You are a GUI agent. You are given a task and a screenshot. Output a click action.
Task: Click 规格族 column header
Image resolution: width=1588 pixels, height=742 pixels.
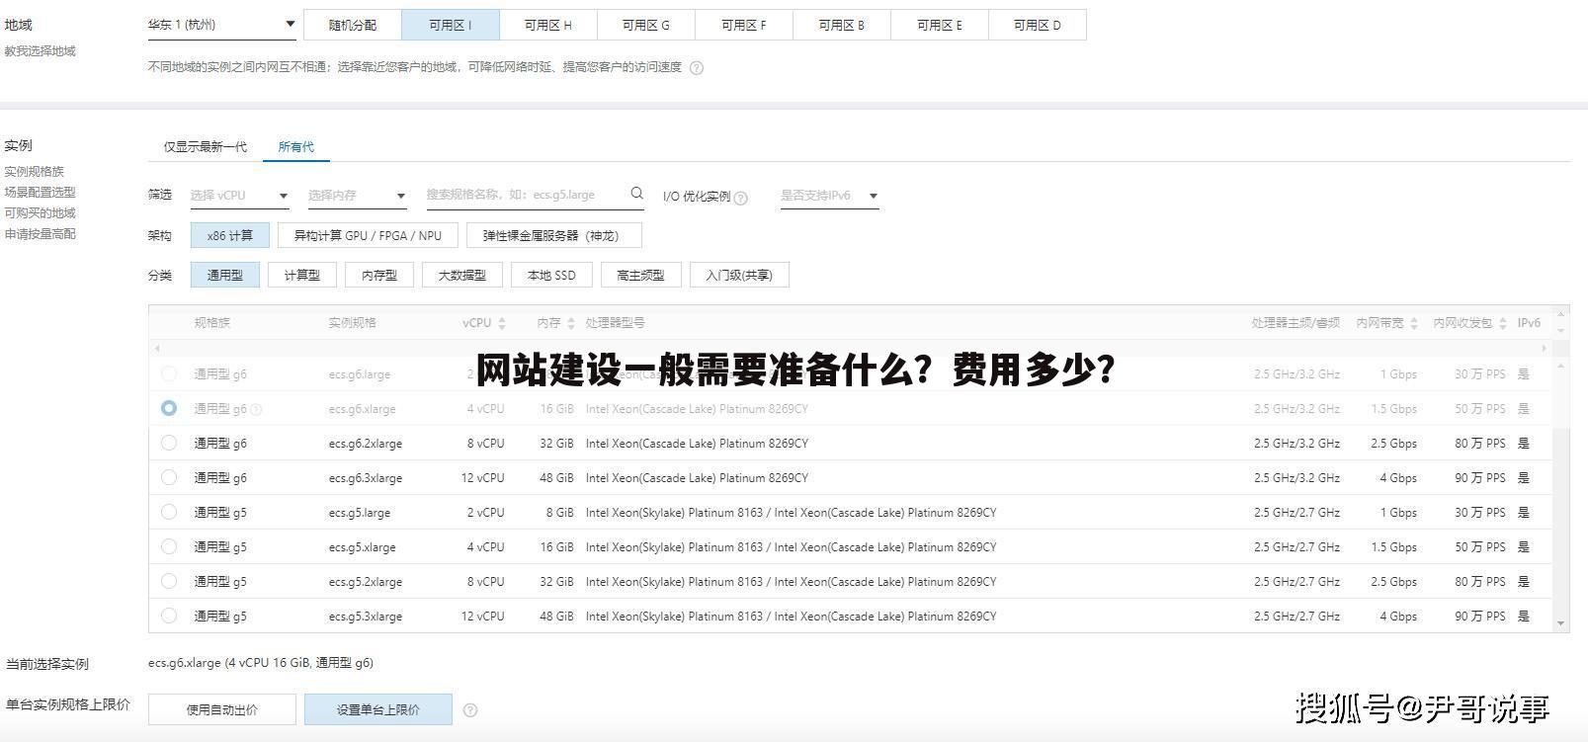pyautogui.click(x=212, y=323)
